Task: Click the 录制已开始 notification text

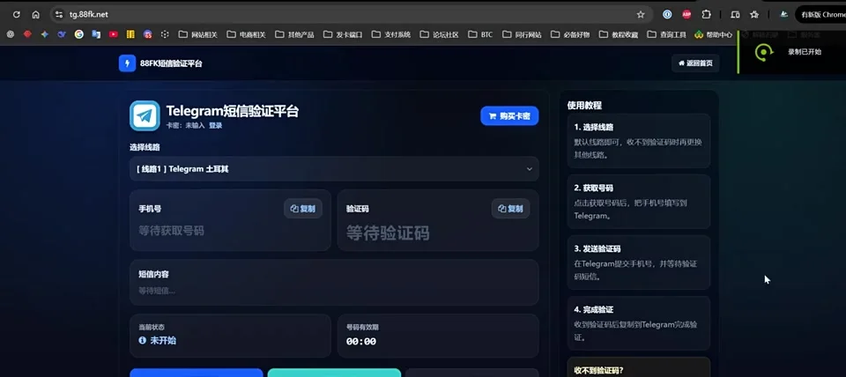Action: (804, 52)
